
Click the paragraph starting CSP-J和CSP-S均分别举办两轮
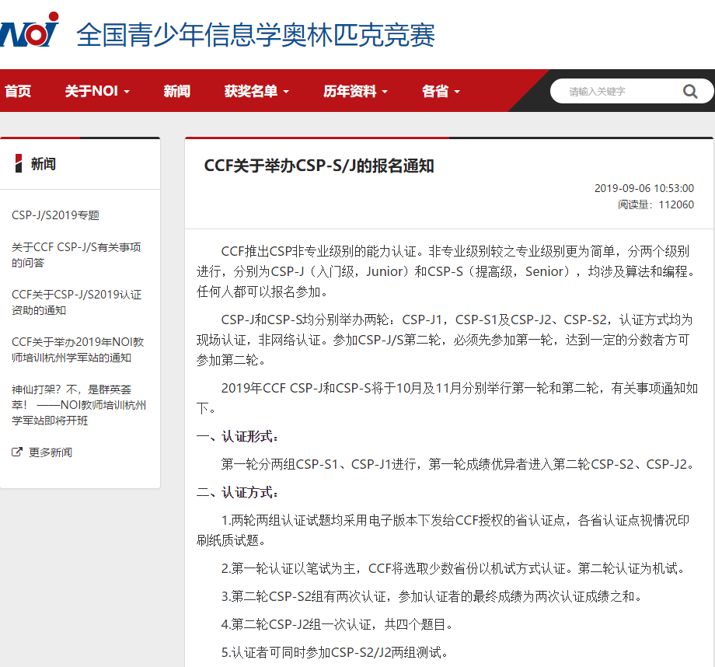tap(445, 340)
